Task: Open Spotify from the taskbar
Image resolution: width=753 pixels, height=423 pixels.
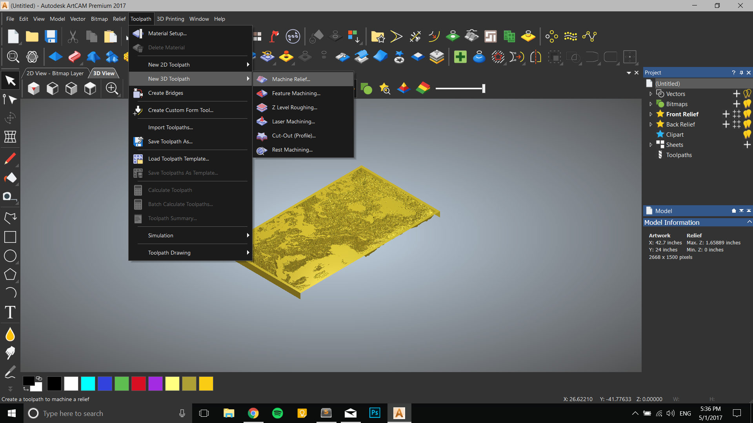Action: point(277,413)
